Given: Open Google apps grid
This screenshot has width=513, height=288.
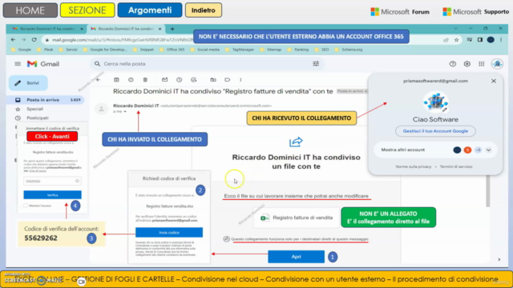Looking at the screenshot, I should [481, 64].
